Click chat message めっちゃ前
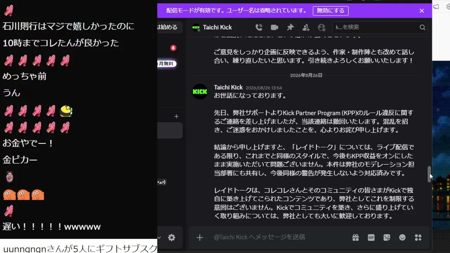This screenshot has height=253, width=450. pos(24,76)
